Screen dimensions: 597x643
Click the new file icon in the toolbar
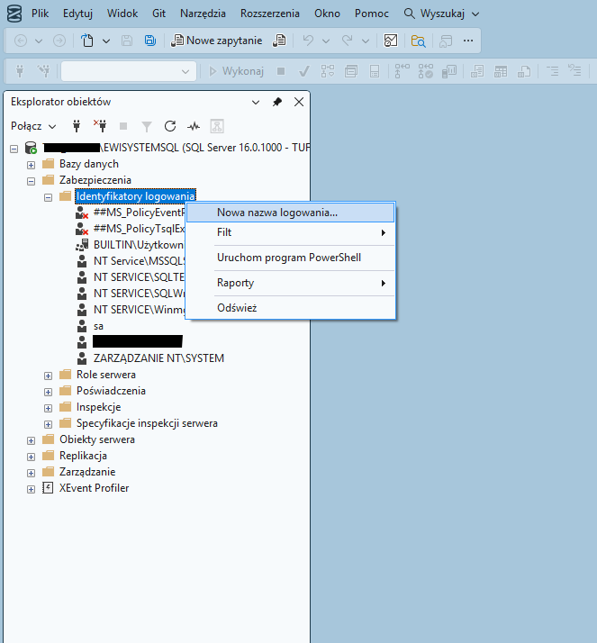87,41
